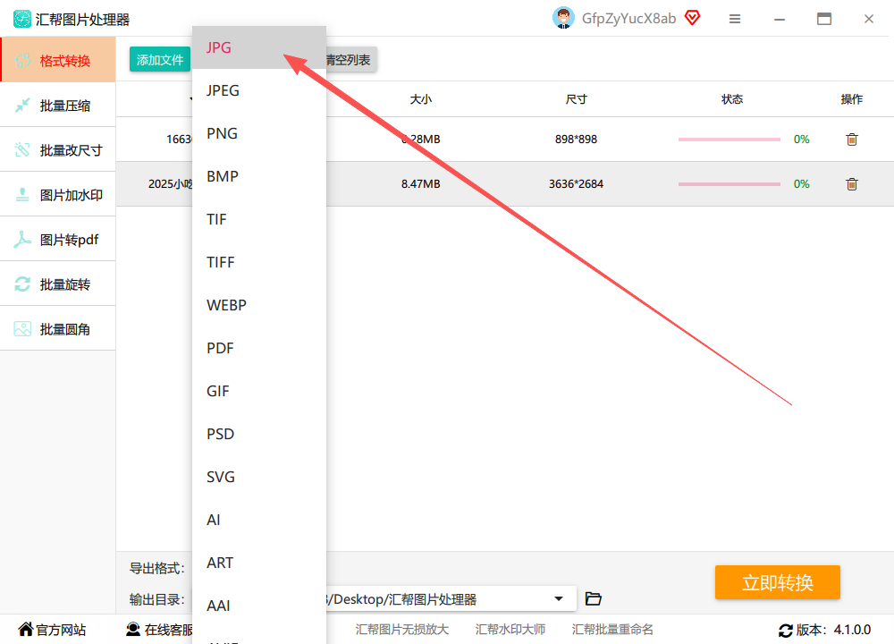Remove the 3636*2684 file using trash icon
Image resolution: width=894 pixels, height=644 pixels.
[852, 183]
